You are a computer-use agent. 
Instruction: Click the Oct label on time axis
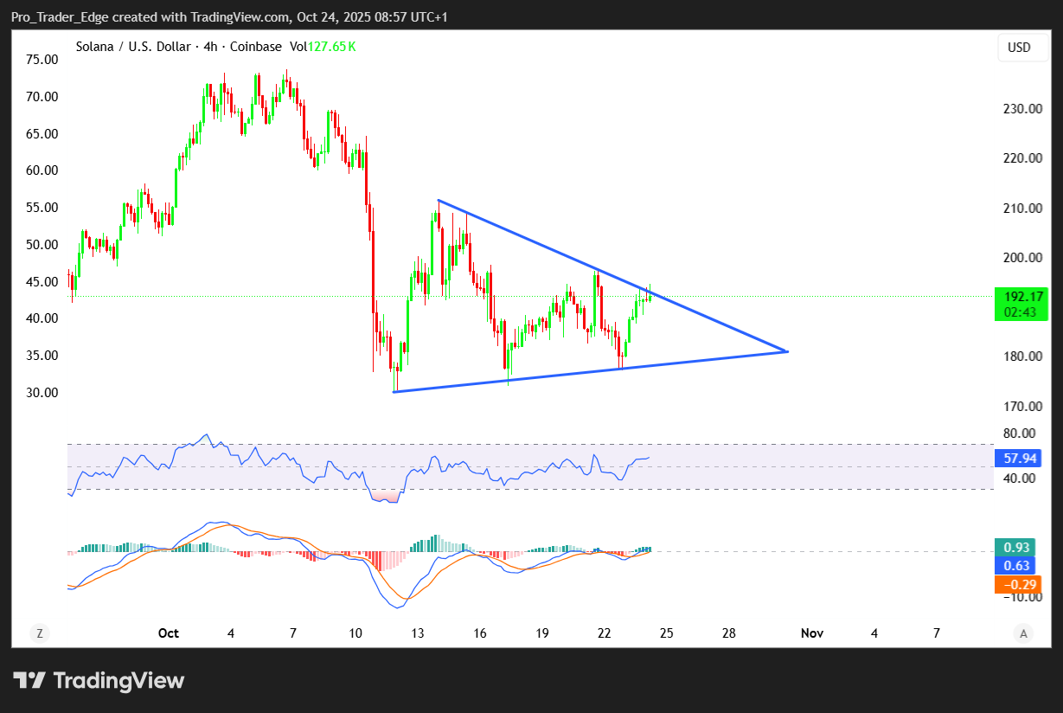click(x=169, y=633)
